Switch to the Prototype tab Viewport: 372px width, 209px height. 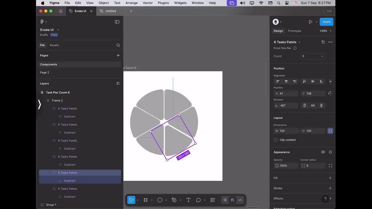click(294, 31)
